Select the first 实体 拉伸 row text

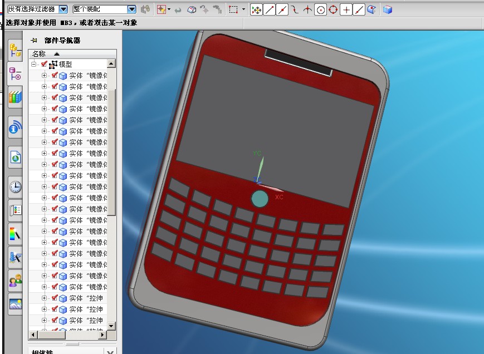point(86,298)
